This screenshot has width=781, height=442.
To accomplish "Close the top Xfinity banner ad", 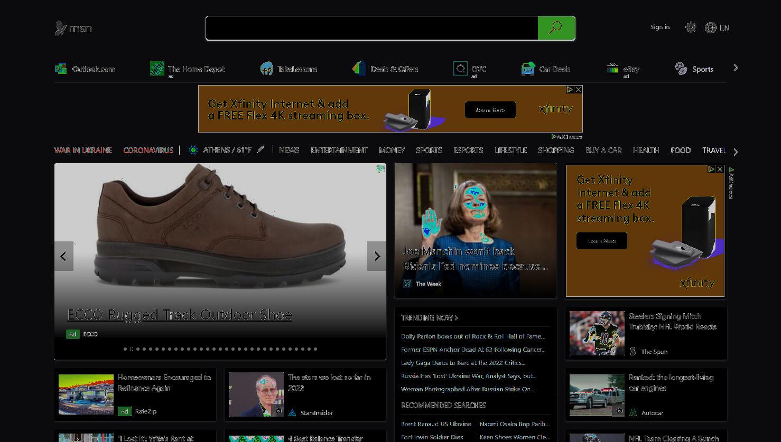I will click(x=579, y=90).
